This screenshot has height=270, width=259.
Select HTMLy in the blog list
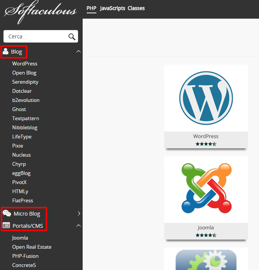tap(20, 192)
